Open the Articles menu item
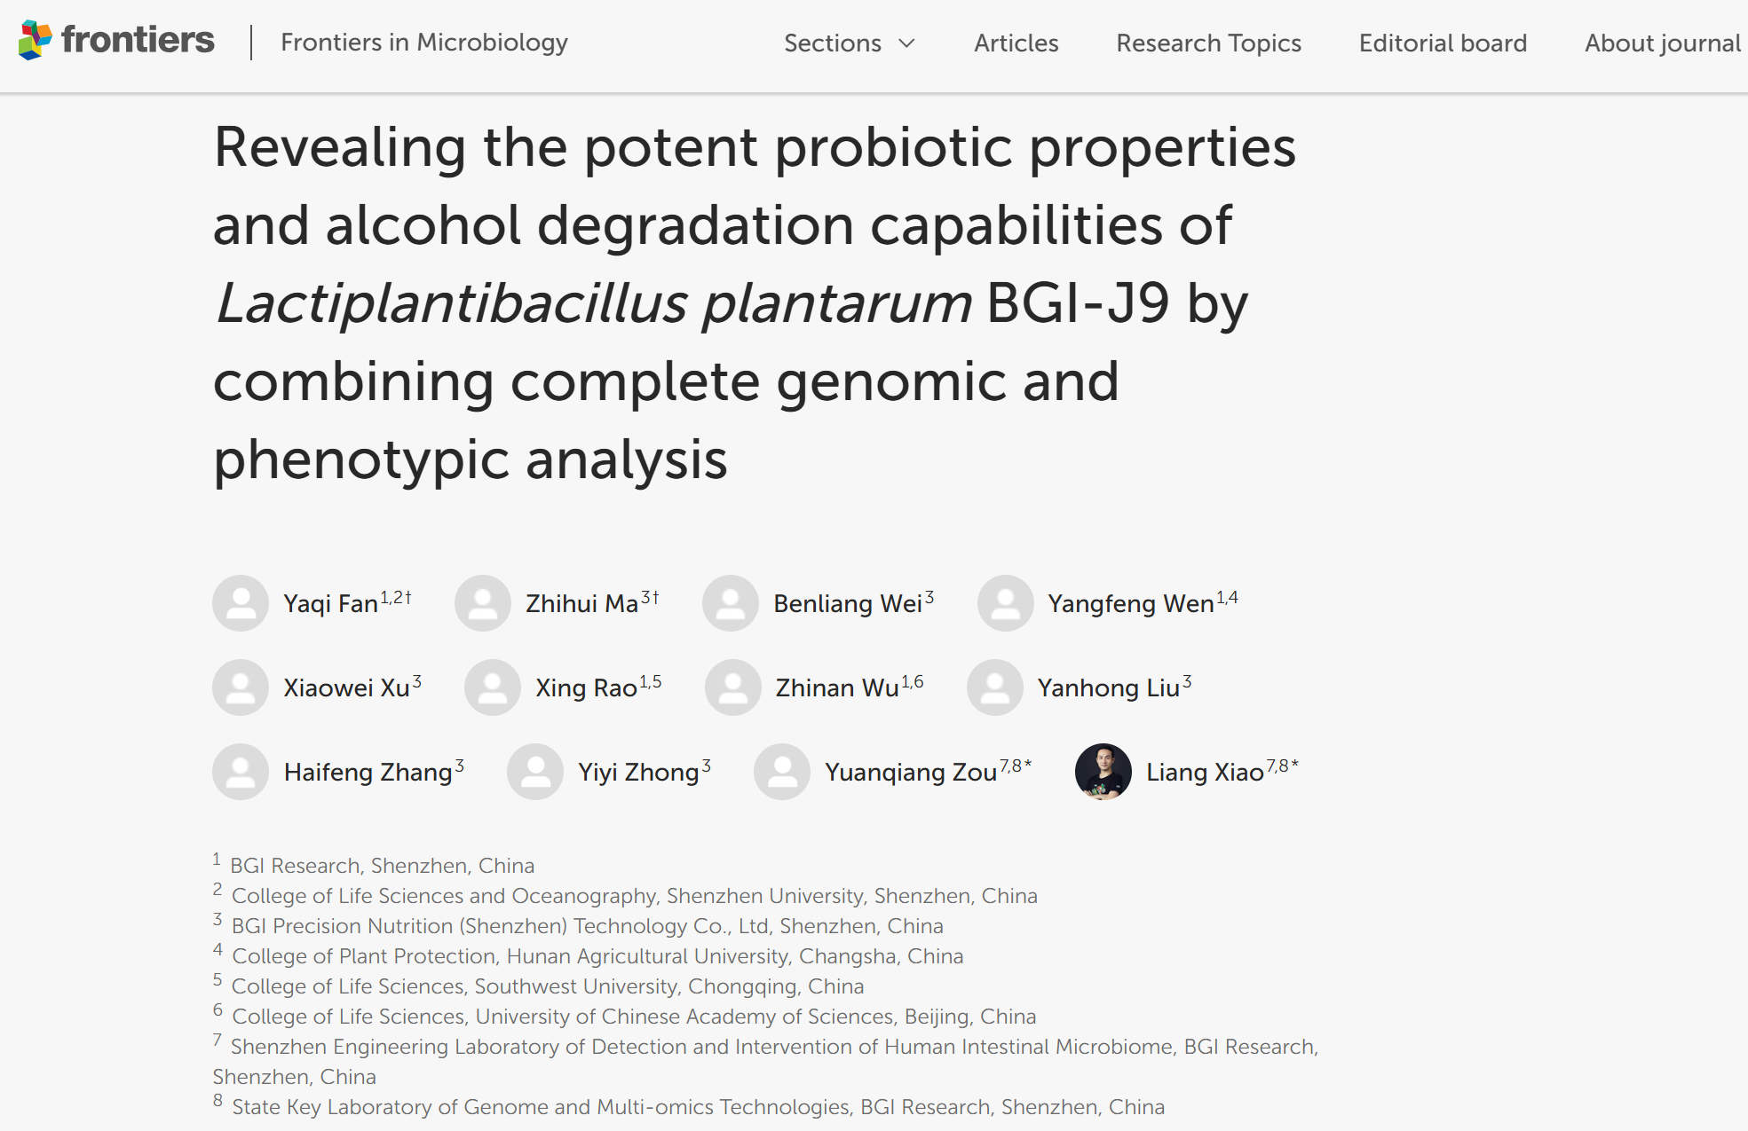1748x1131 pixels. pyautogui.click(x=1016, y=43)
